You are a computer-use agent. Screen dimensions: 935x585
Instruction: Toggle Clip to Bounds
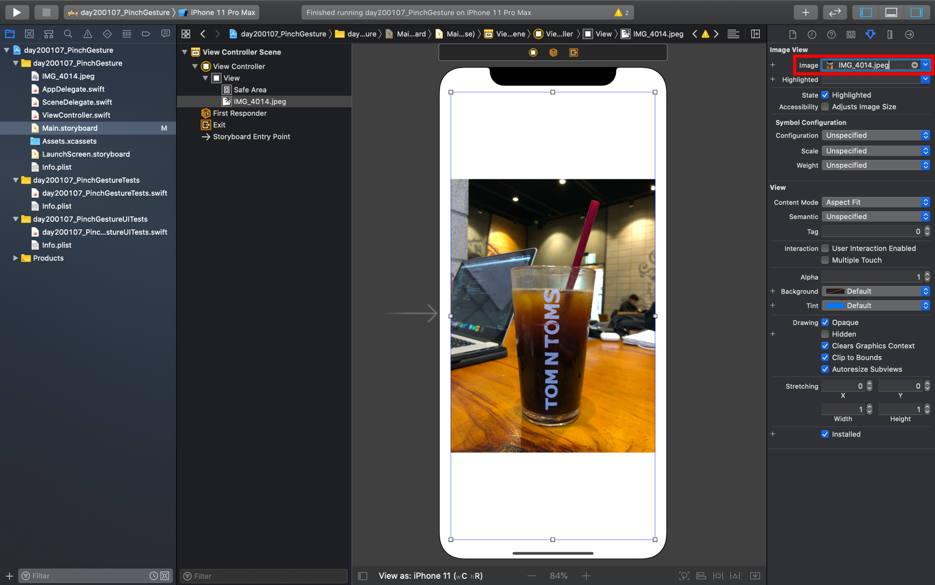coord(825,358)
